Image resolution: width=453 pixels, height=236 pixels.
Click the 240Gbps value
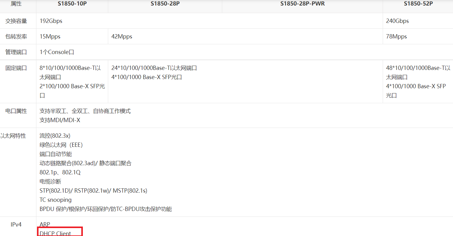pyautogui.click(x=397, y=21)
